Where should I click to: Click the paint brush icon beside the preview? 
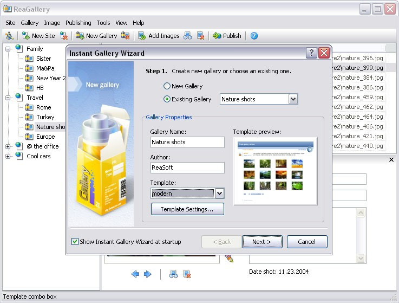229,259
